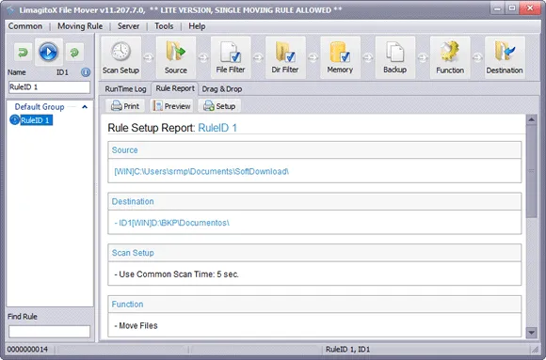
Task: Click the report Setup button
Action: pyautogui.click(x=219, y=105)
